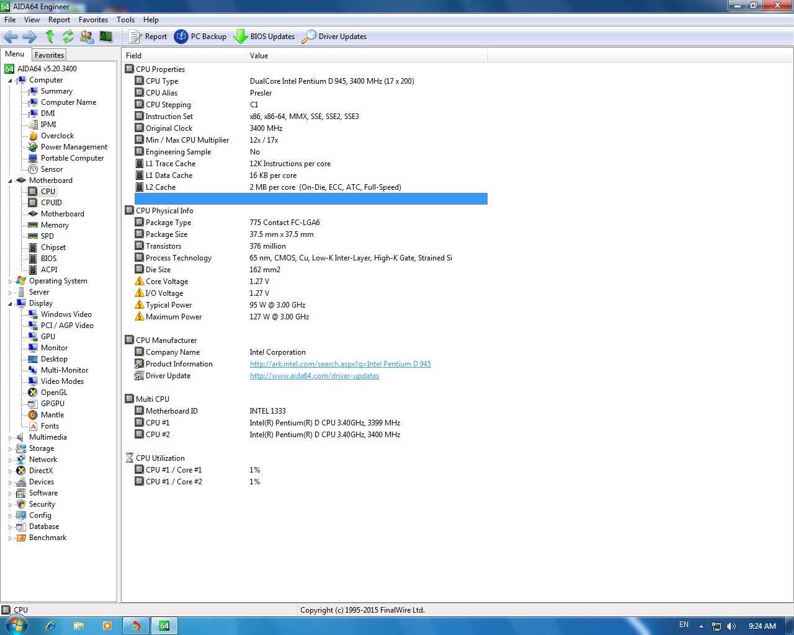The width and height of the screenshot is (794, 635).
Task: Collapse the Computer tree node
Action: click(10, 81)
